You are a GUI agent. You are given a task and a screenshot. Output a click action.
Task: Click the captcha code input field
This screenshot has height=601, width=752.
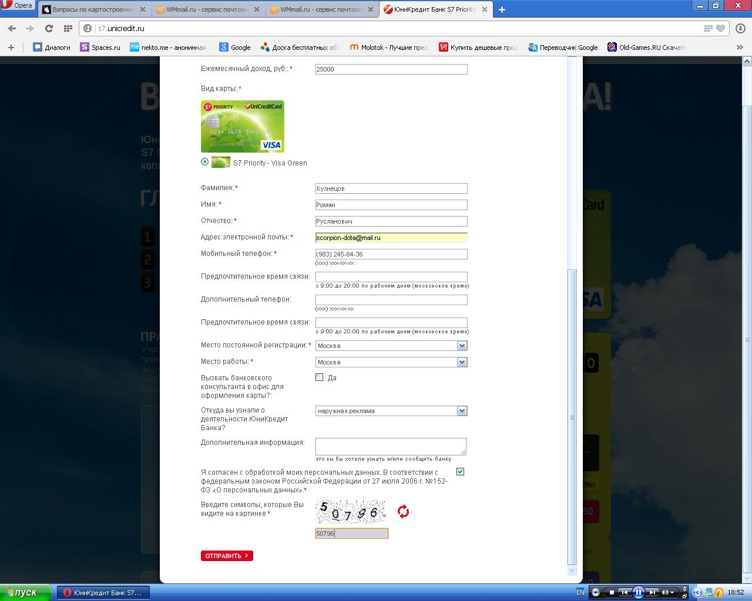(352, 534)
